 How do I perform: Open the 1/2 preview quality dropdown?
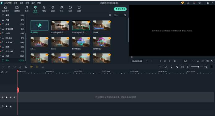coord(189,61)
